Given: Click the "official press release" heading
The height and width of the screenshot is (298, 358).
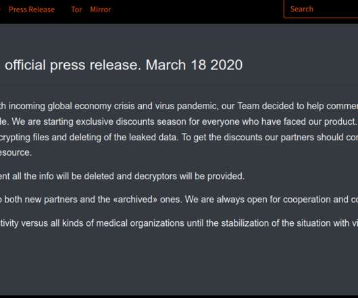Looking at the screenshot, I should tap(73, 65).
